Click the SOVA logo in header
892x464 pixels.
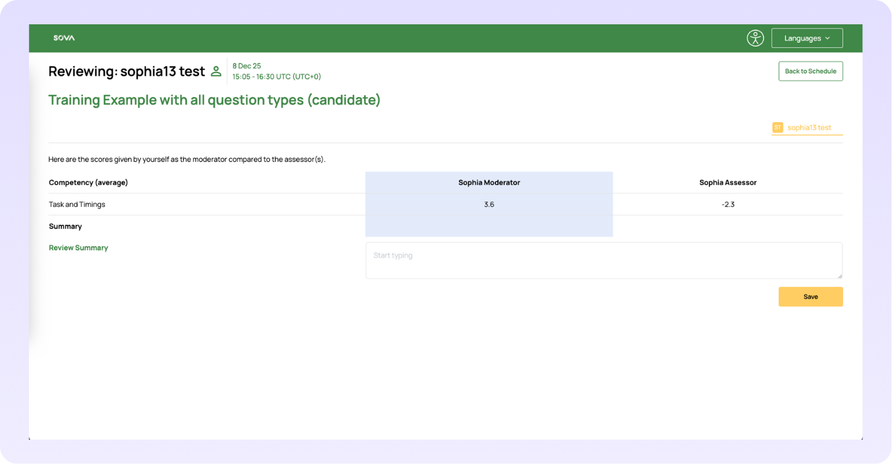(64, 38)
